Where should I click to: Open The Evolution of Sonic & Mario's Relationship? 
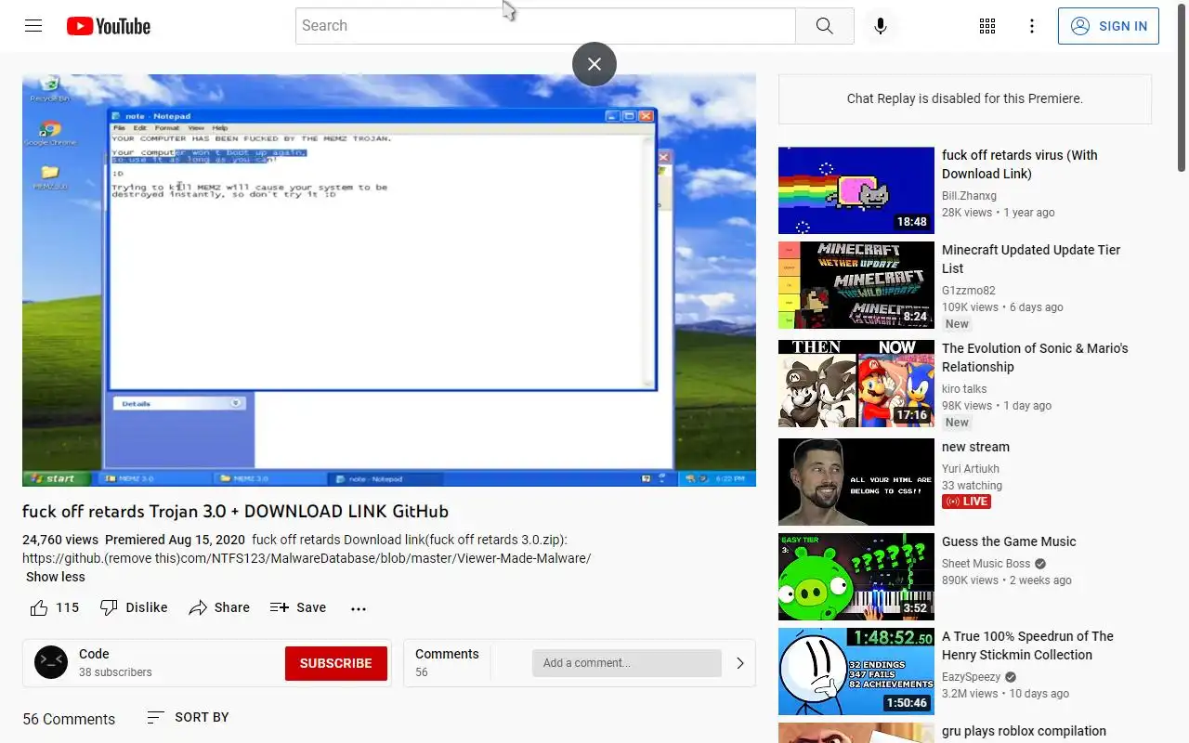[x=1035, y=358]
